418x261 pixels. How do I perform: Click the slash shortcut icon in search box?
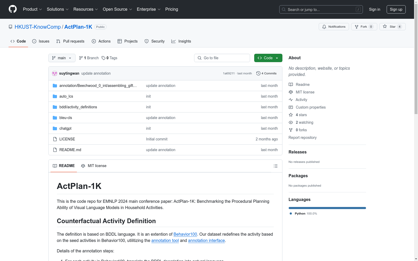coord(358,9)
